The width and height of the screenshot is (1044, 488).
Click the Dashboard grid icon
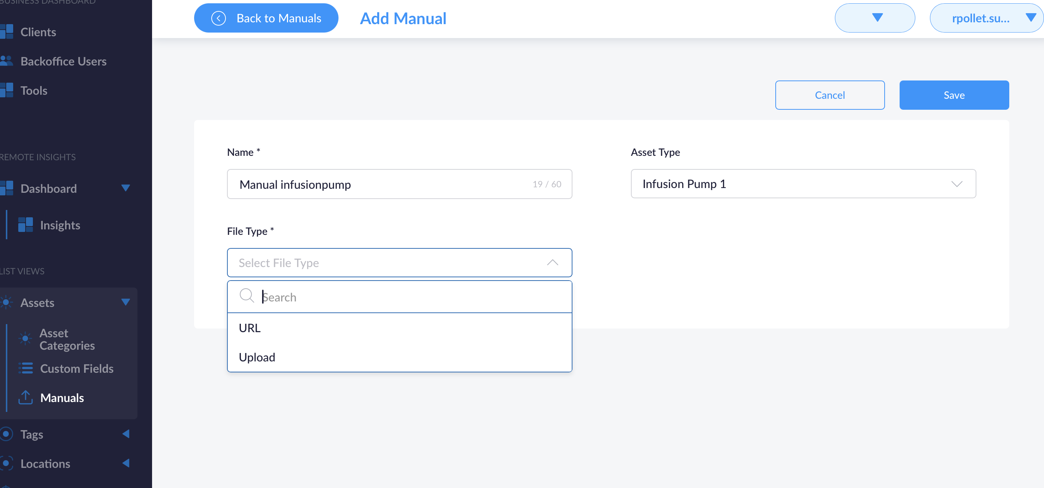(7, 188)
